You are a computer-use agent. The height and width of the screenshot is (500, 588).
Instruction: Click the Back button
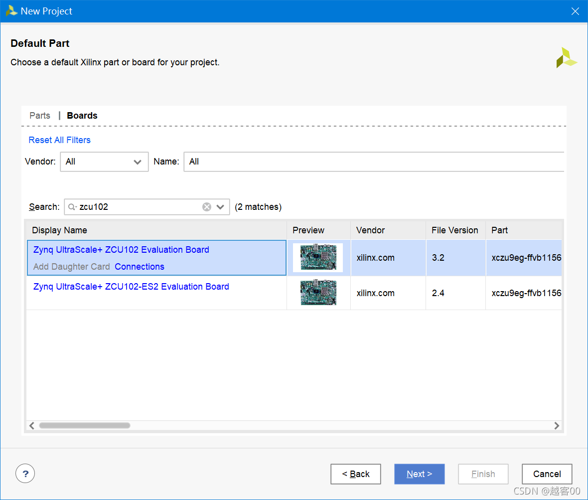pyautogui.click(x=355, y=474)
